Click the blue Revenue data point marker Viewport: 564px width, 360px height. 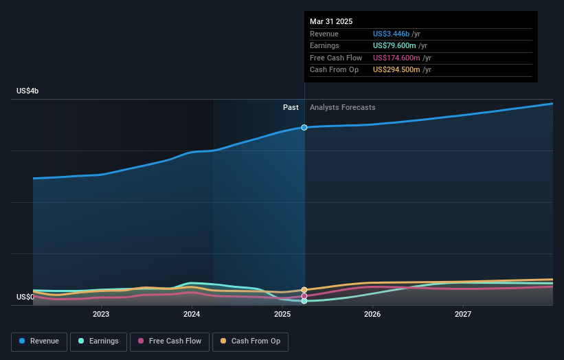[x=304, y=127]
